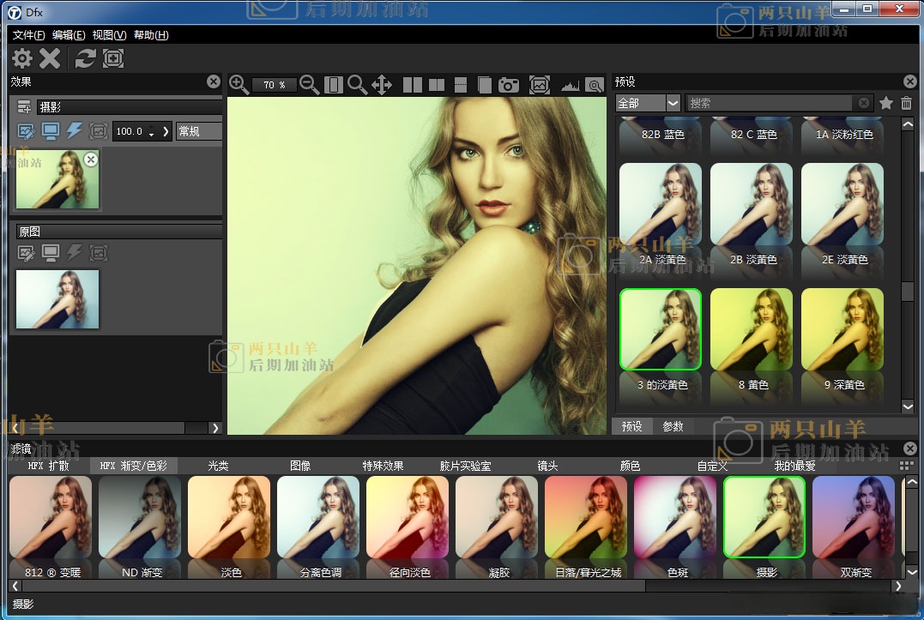This screenshot has height=620, width=924.
Task: Expand the arrow next to the 100.0 opacity value
Action: pos(166,131)
